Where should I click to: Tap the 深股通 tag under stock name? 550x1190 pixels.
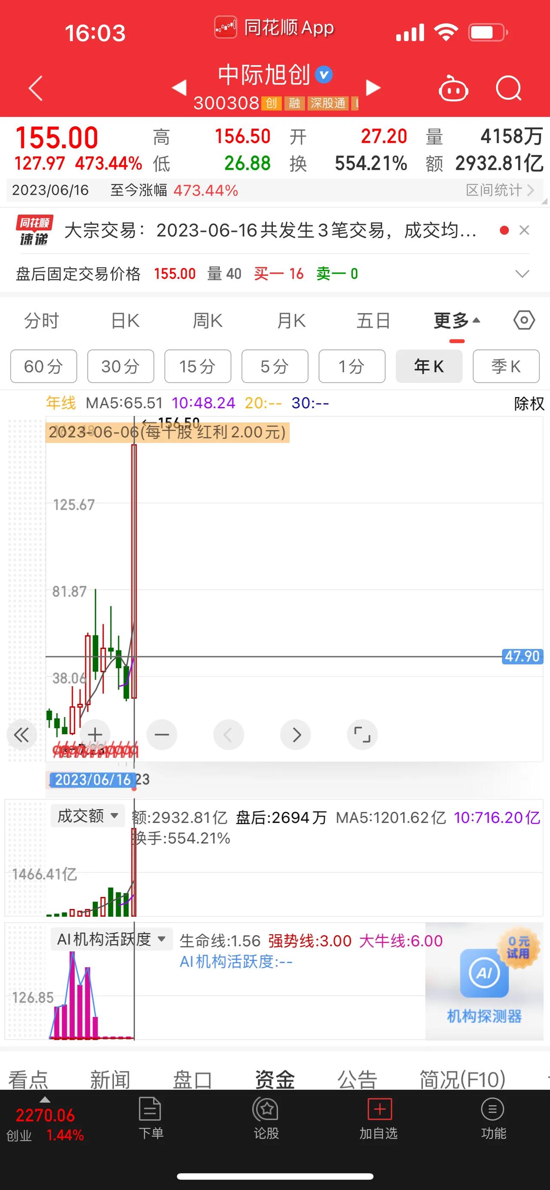point(328,103)
